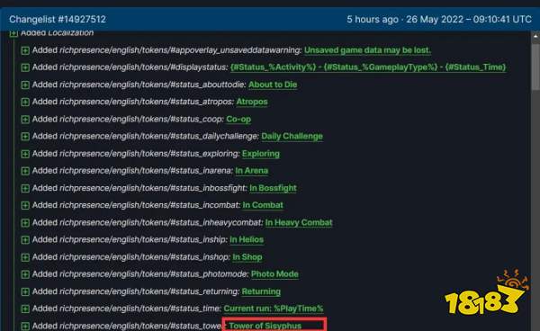
Task: Click the displaystatus token value link
Action: 368,67
